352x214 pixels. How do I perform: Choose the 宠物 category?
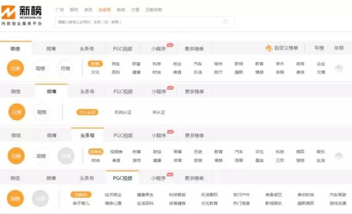pos(300,160)
